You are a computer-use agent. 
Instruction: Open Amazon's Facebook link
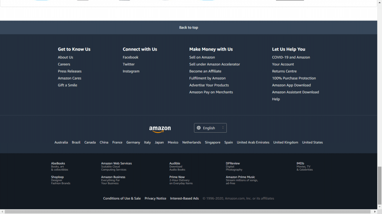[x=131, y=57]
